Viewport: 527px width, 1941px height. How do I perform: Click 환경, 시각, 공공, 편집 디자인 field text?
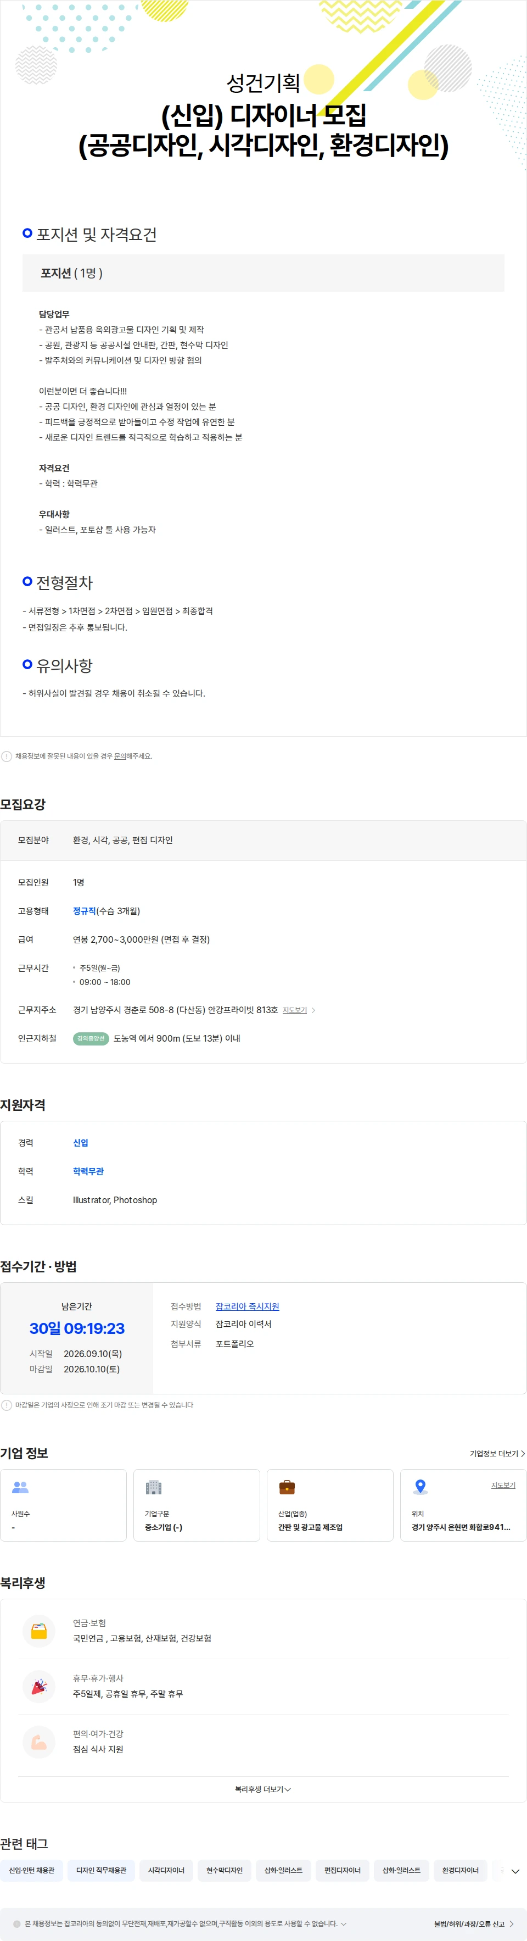coord(123,840)
